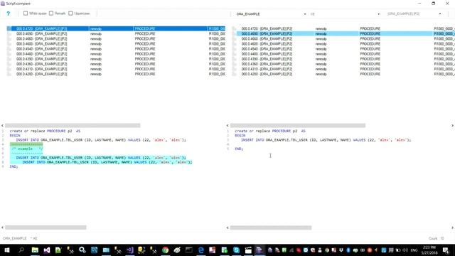Click the volume speaker tray icon
Viewport: 455px width, 256px height.
coord(405,250)
